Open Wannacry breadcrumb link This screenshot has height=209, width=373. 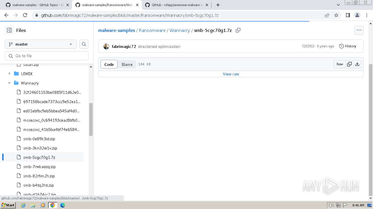pyautogui.click(x=180, y=30)
